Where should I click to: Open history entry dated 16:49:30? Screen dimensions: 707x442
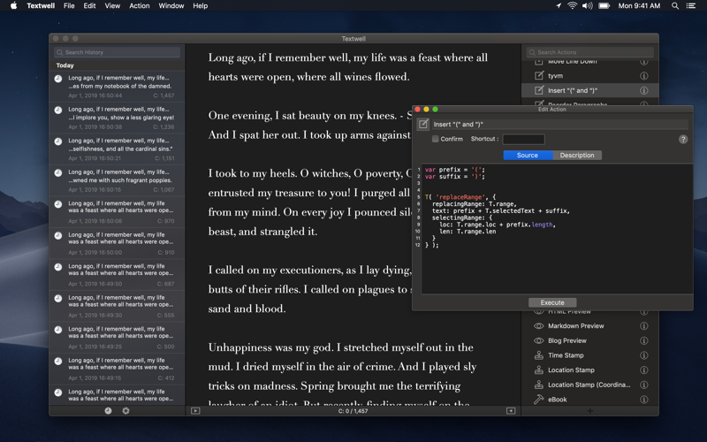pos(118,306)
